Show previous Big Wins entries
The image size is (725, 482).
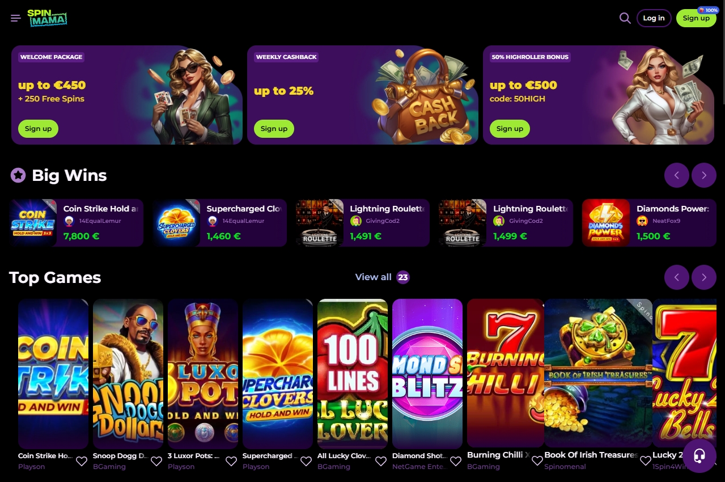pyautogui.click(x=677, y=175)
